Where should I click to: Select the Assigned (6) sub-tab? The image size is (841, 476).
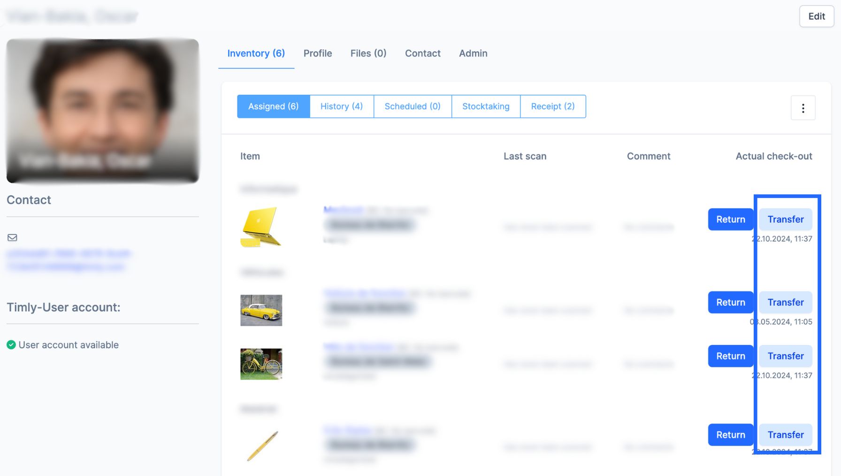point(274,106)
